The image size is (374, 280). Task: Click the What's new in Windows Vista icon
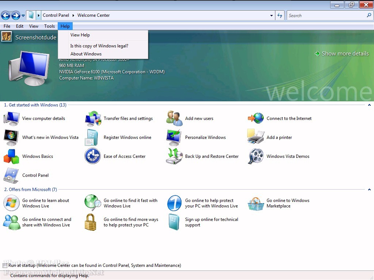pyautogui.click(x=11, y=137)
